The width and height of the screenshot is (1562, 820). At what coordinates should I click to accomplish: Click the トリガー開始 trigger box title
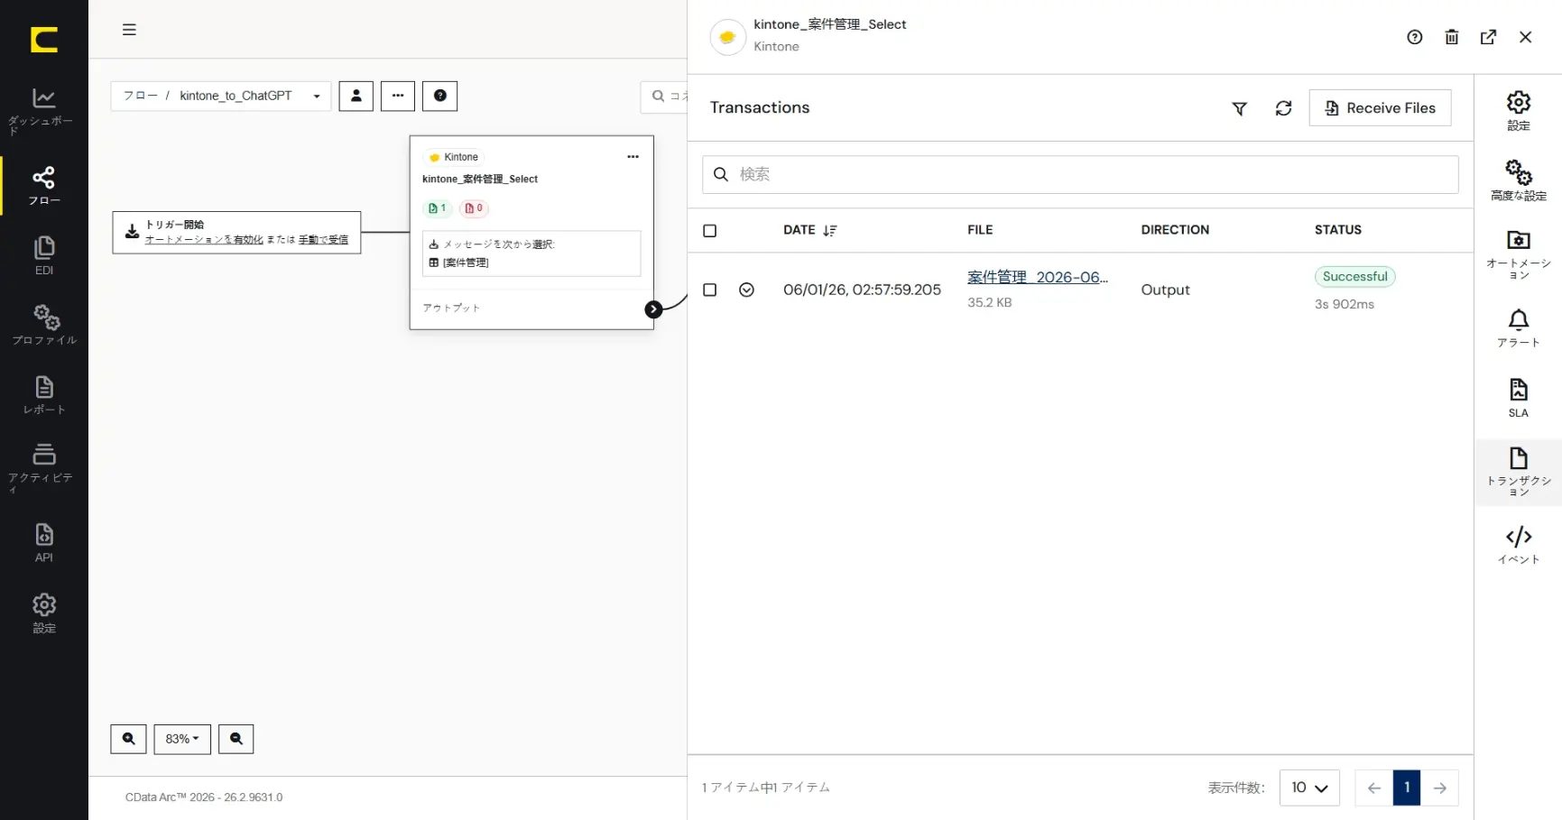coord(174,225)
